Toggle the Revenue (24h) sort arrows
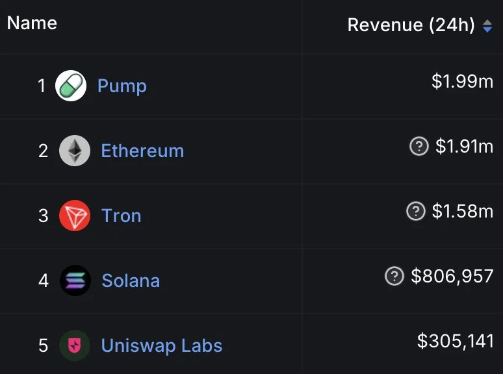 (487, 25)
